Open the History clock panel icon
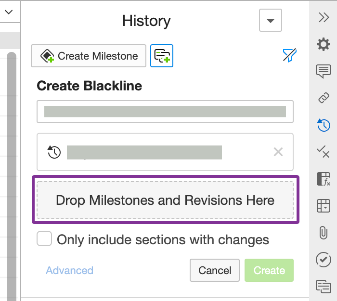This screenshot has height=301, width=337. point(324,125)
